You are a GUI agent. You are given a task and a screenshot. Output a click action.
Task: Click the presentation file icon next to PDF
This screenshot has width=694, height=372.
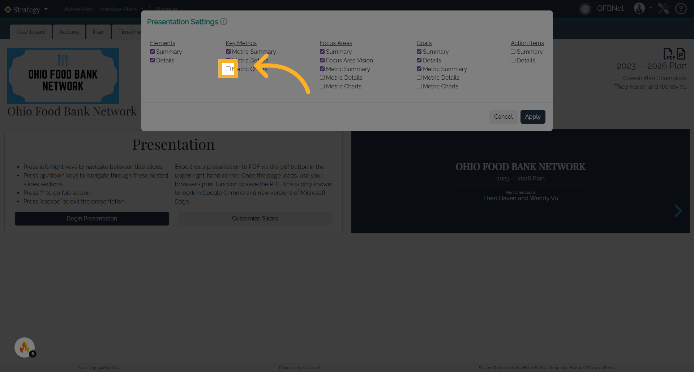tap(681, 54)
